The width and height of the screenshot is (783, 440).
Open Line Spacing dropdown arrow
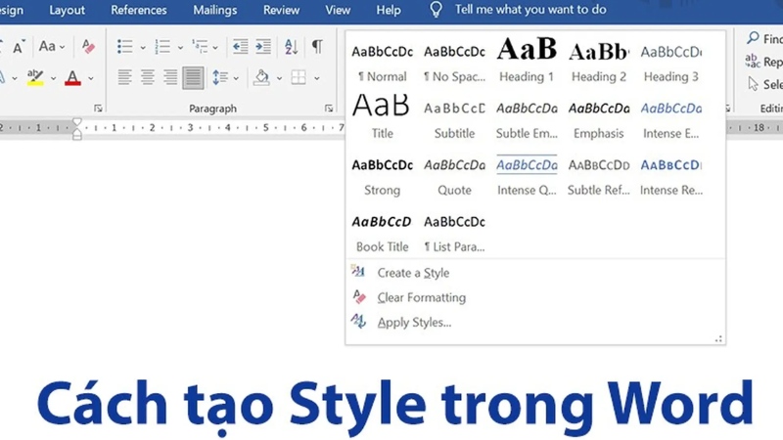click(x=236, y=78)
